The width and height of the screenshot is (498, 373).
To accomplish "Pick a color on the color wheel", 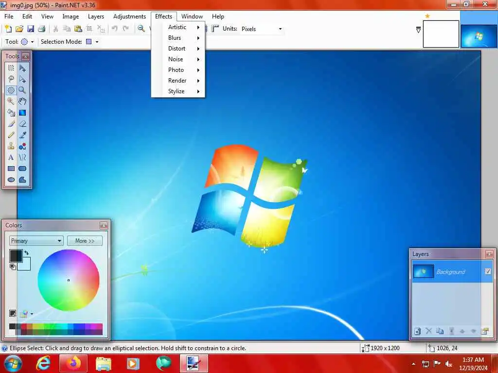I will (68, 280).
